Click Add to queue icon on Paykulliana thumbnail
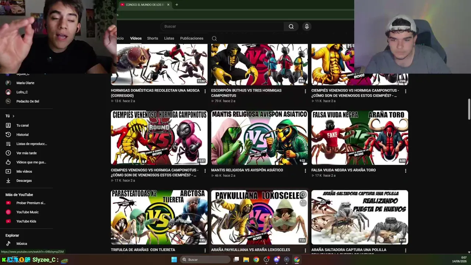The image size is (471, 265). pos(303,203)
